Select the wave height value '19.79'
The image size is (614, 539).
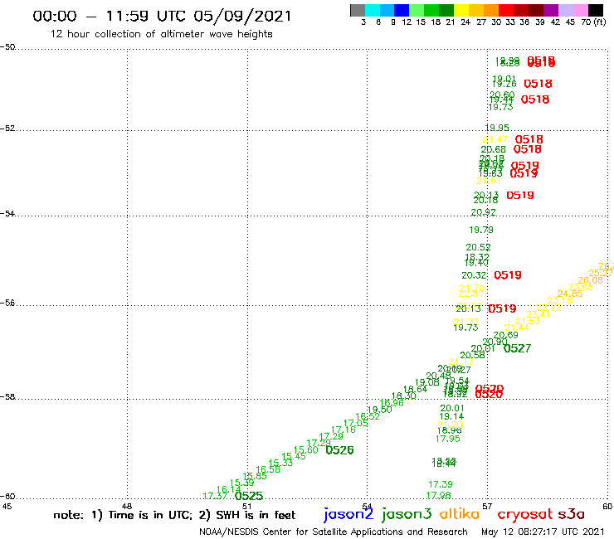pyautogui.click(x=481, y=230)
